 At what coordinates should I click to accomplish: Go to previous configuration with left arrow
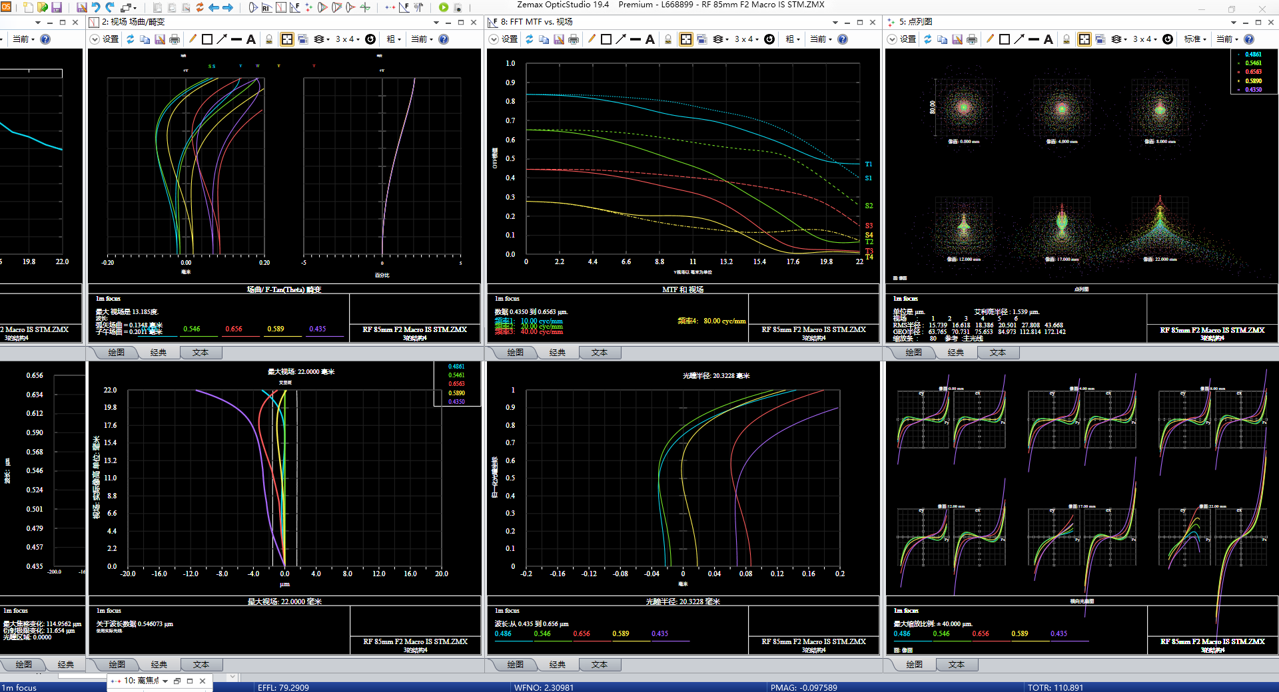coord(214,7)
